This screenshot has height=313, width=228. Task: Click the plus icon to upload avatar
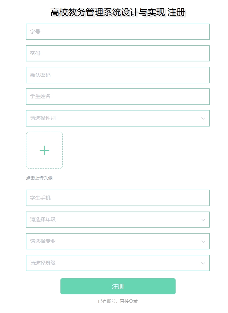point(44,150)
